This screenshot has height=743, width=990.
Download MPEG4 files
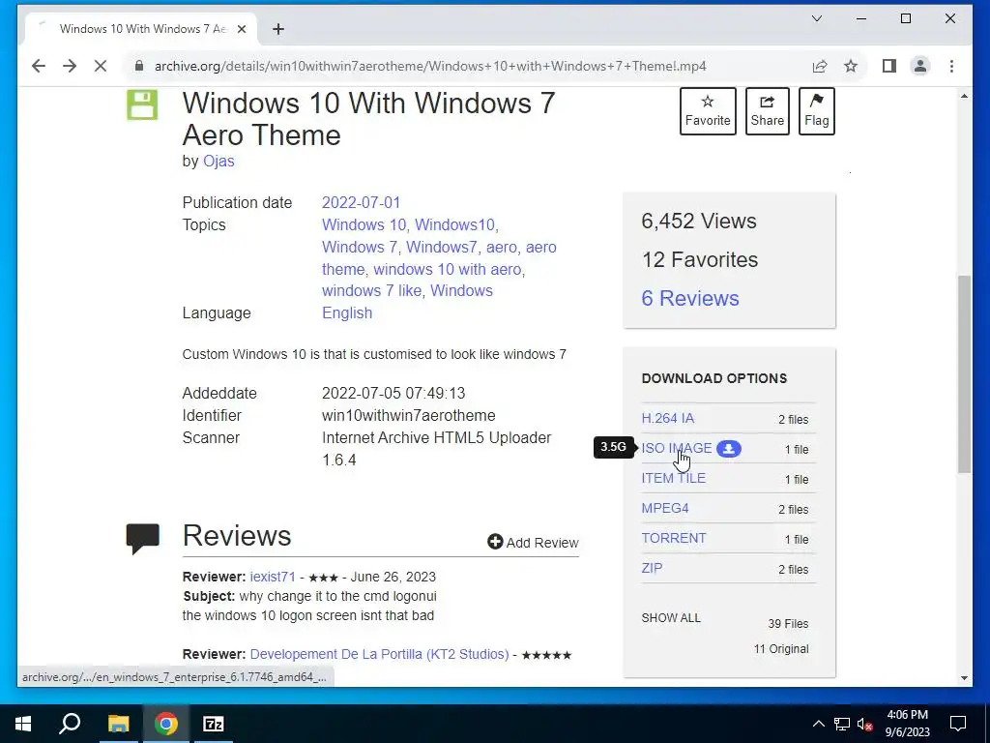click(x=665, y=508)
